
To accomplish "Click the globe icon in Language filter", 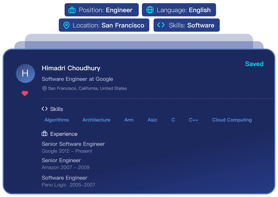I will [150, 10].
